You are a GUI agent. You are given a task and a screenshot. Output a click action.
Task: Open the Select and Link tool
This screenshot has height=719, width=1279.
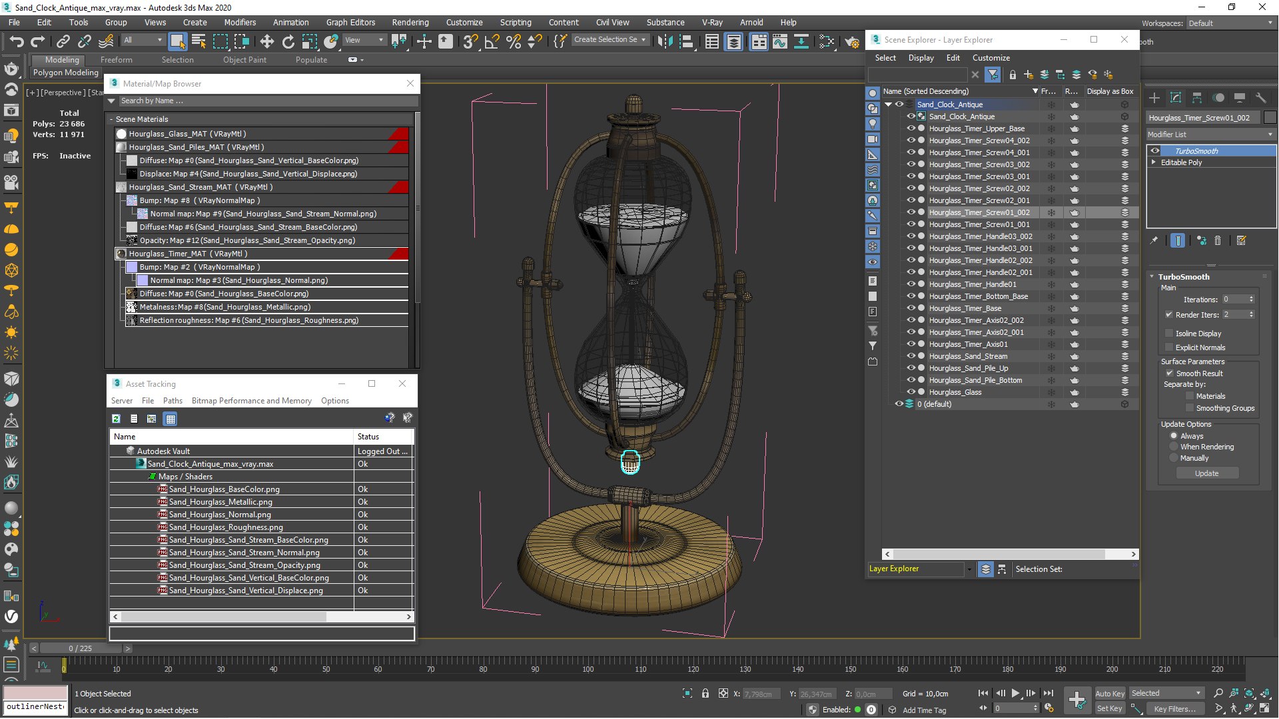point(63,42)
